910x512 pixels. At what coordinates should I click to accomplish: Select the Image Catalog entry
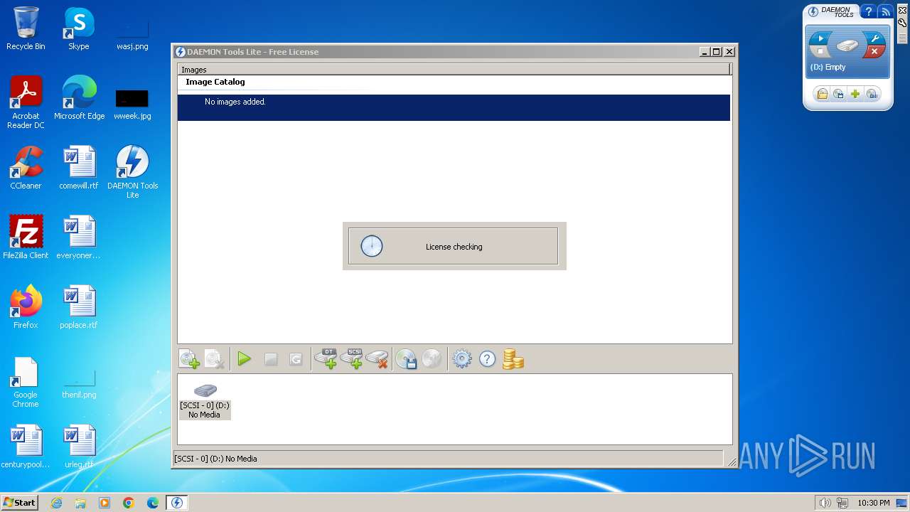click(215, 82)
